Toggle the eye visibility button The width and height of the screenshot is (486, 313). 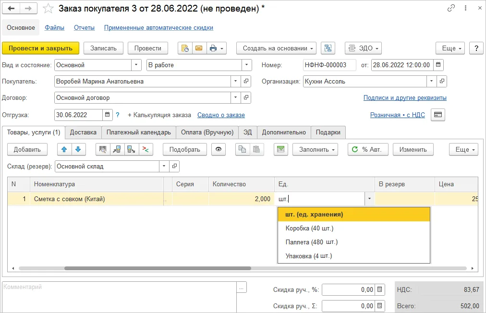[219, 149]
